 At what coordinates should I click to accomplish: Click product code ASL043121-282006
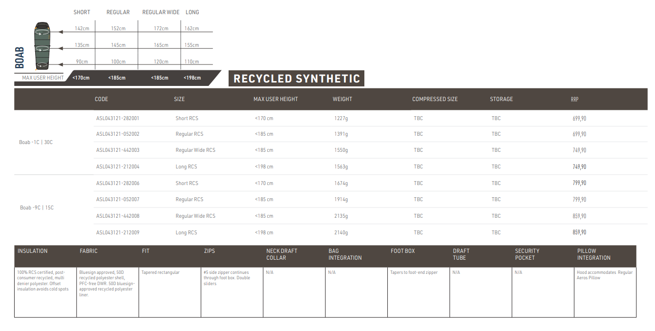118,183
